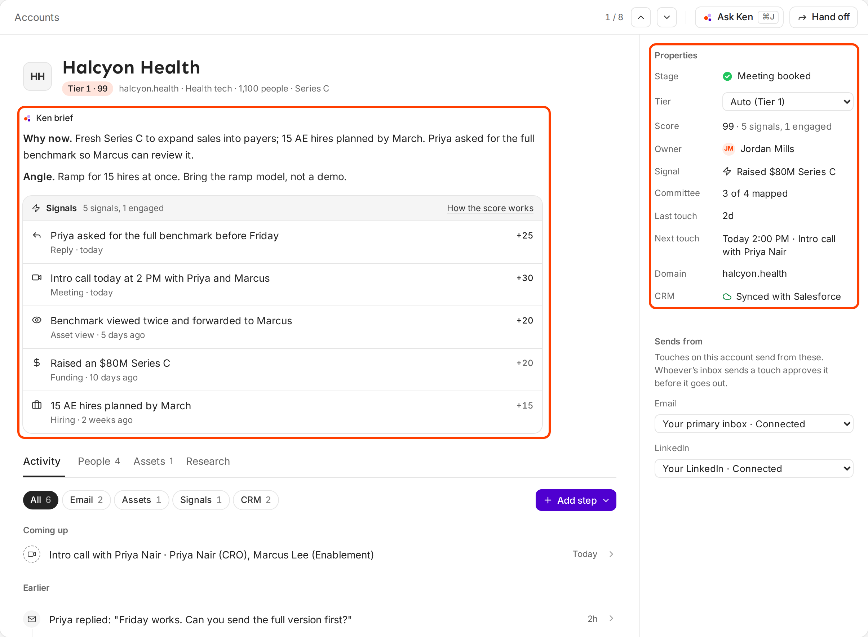Click the 'halcyon.health' domain value in Properties
The image size is (868, 637).
pyautogui.click(x=754, y=273)
